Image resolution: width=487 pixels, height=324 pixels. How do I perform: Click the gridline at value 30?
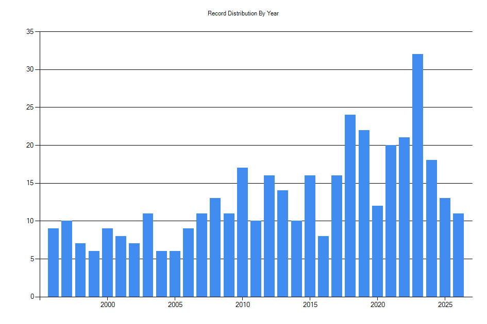[x=258, y=68]
